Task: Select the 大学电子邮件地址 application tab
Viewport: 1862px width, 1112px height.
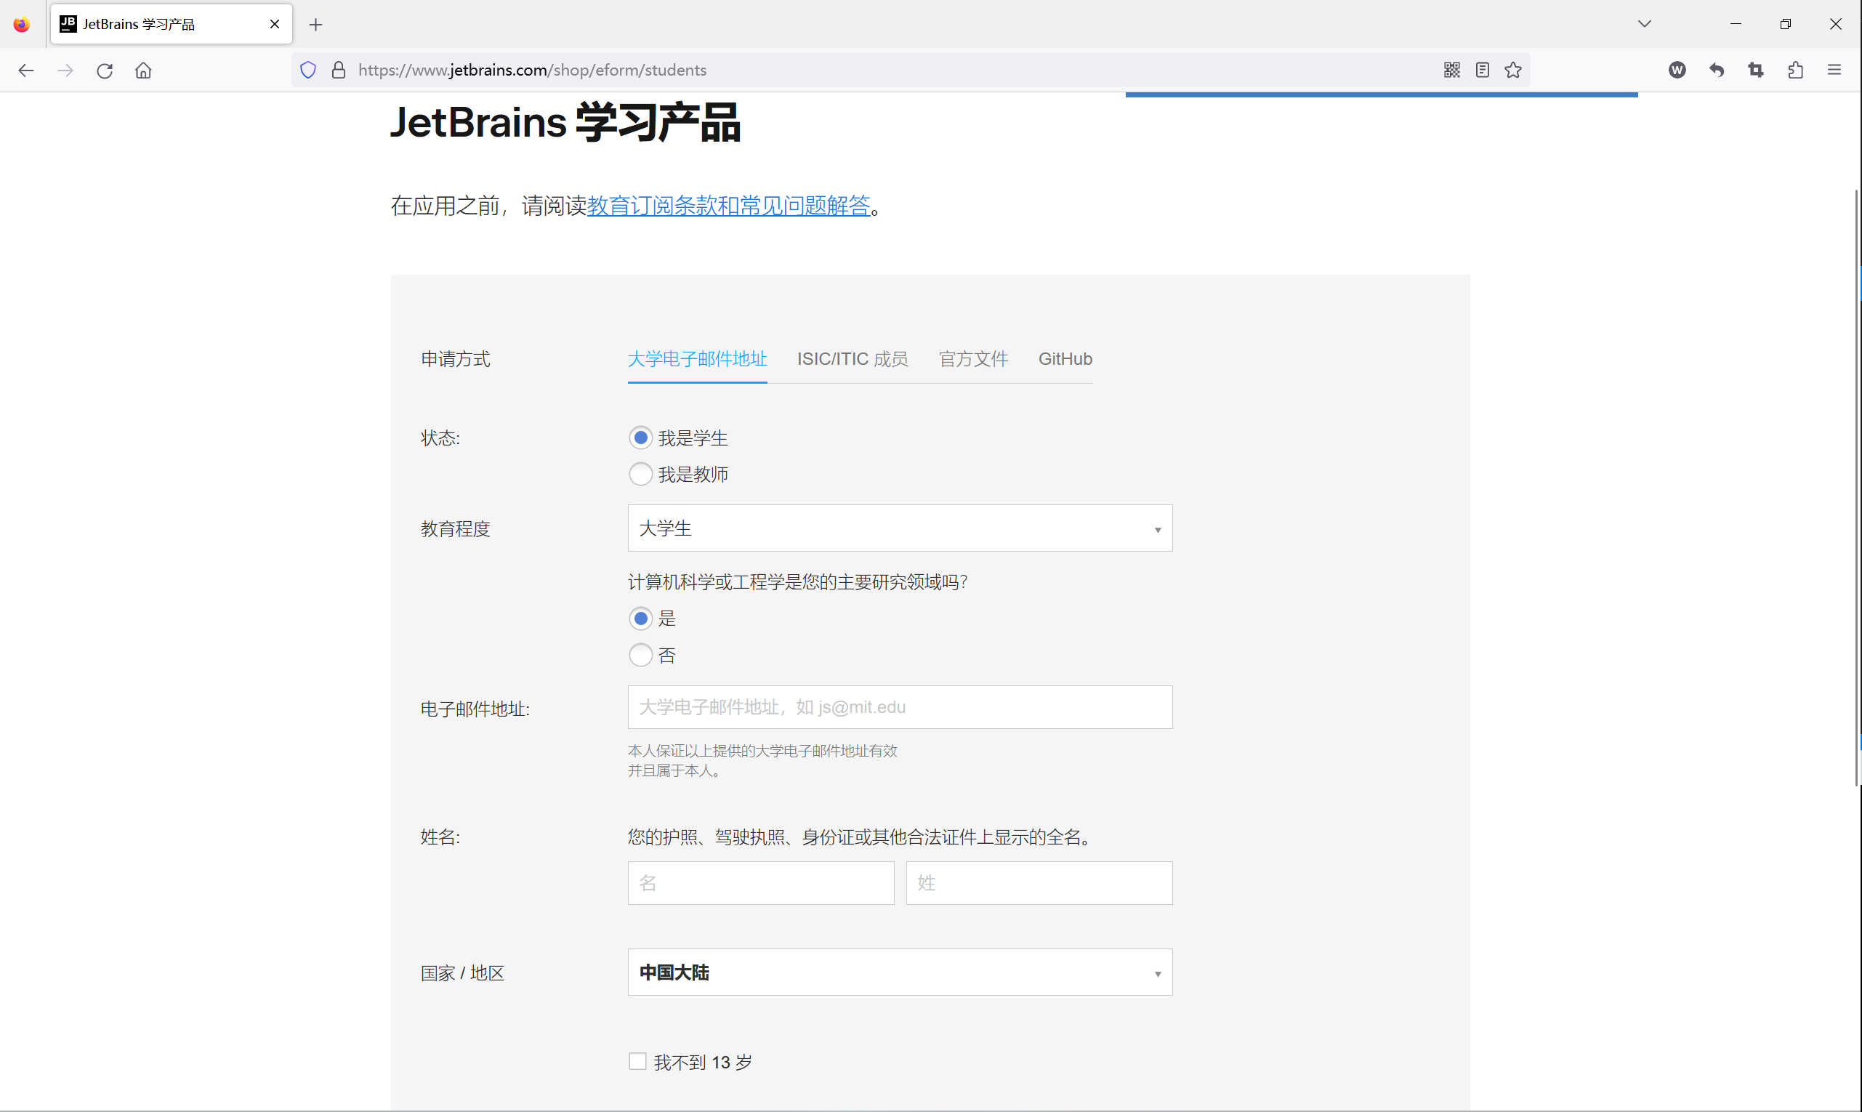Action: [697, 359]
